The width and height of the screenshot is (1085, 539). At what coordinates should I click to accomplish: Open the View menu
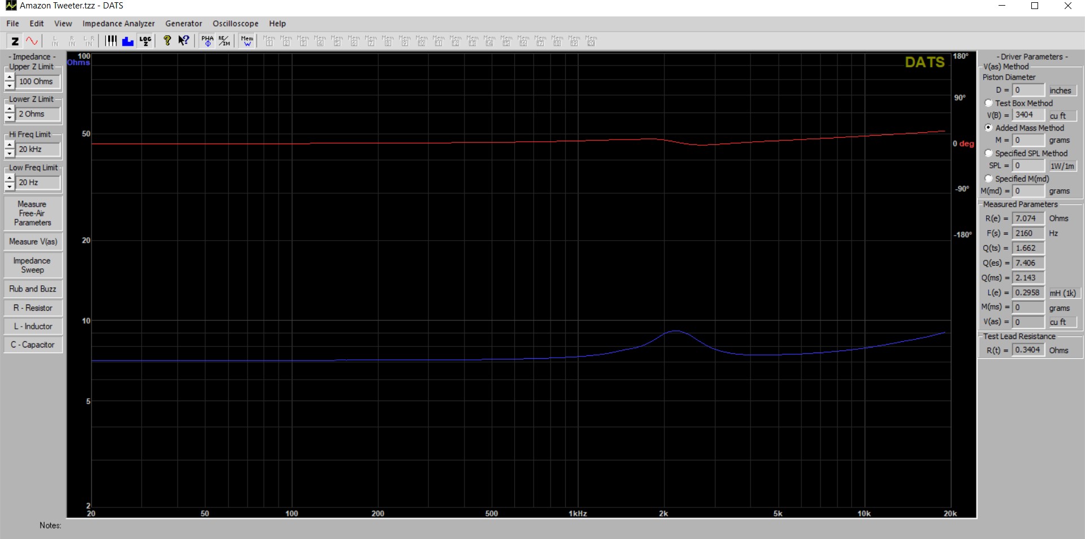63,23
